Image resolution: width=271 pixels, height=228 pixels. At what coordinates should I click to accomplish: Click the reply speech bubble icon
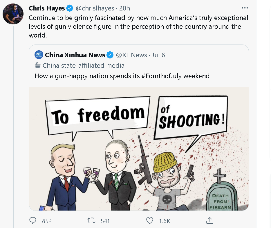34,221
